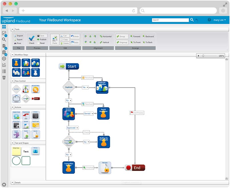Open the settings gear in left sidebar
Image resolution: width=230 pixels, height=188 pixels.
[4, 185]
